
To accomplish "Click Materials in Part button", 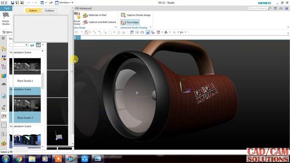I will pyautogui.click(x=95, y=15).
